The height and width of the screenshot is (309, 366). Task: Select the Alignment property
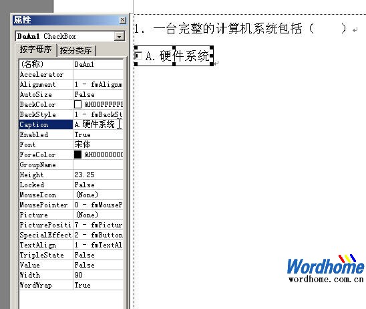click(x=46, y=84)
